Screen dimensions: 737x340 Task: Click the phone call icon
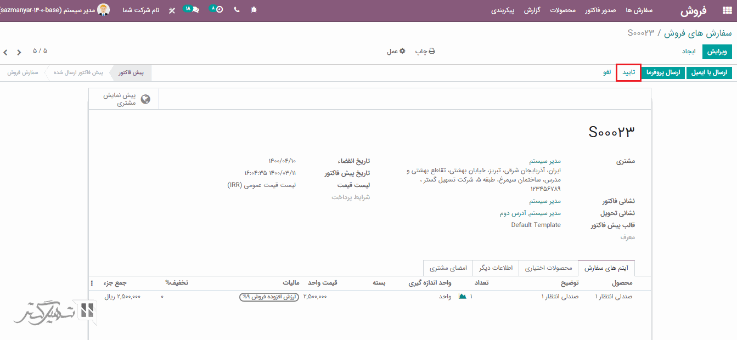pyautogui.click(x=237, y=10)
